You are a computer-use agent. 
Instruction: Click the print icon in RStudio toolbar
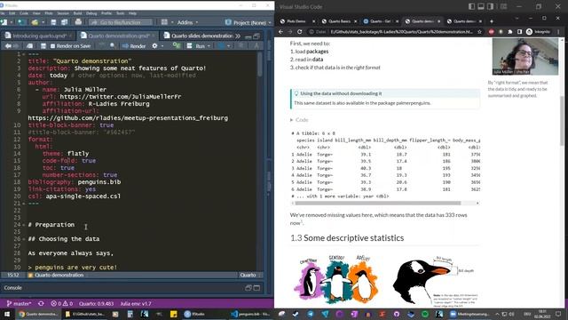coord(78,22)
